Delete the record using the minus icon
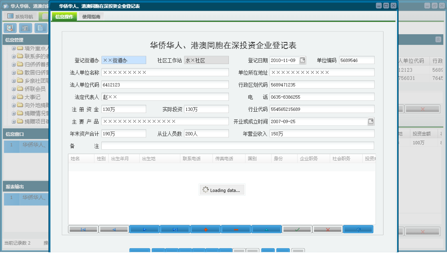The image size is (447, 267). click(236, 229)
